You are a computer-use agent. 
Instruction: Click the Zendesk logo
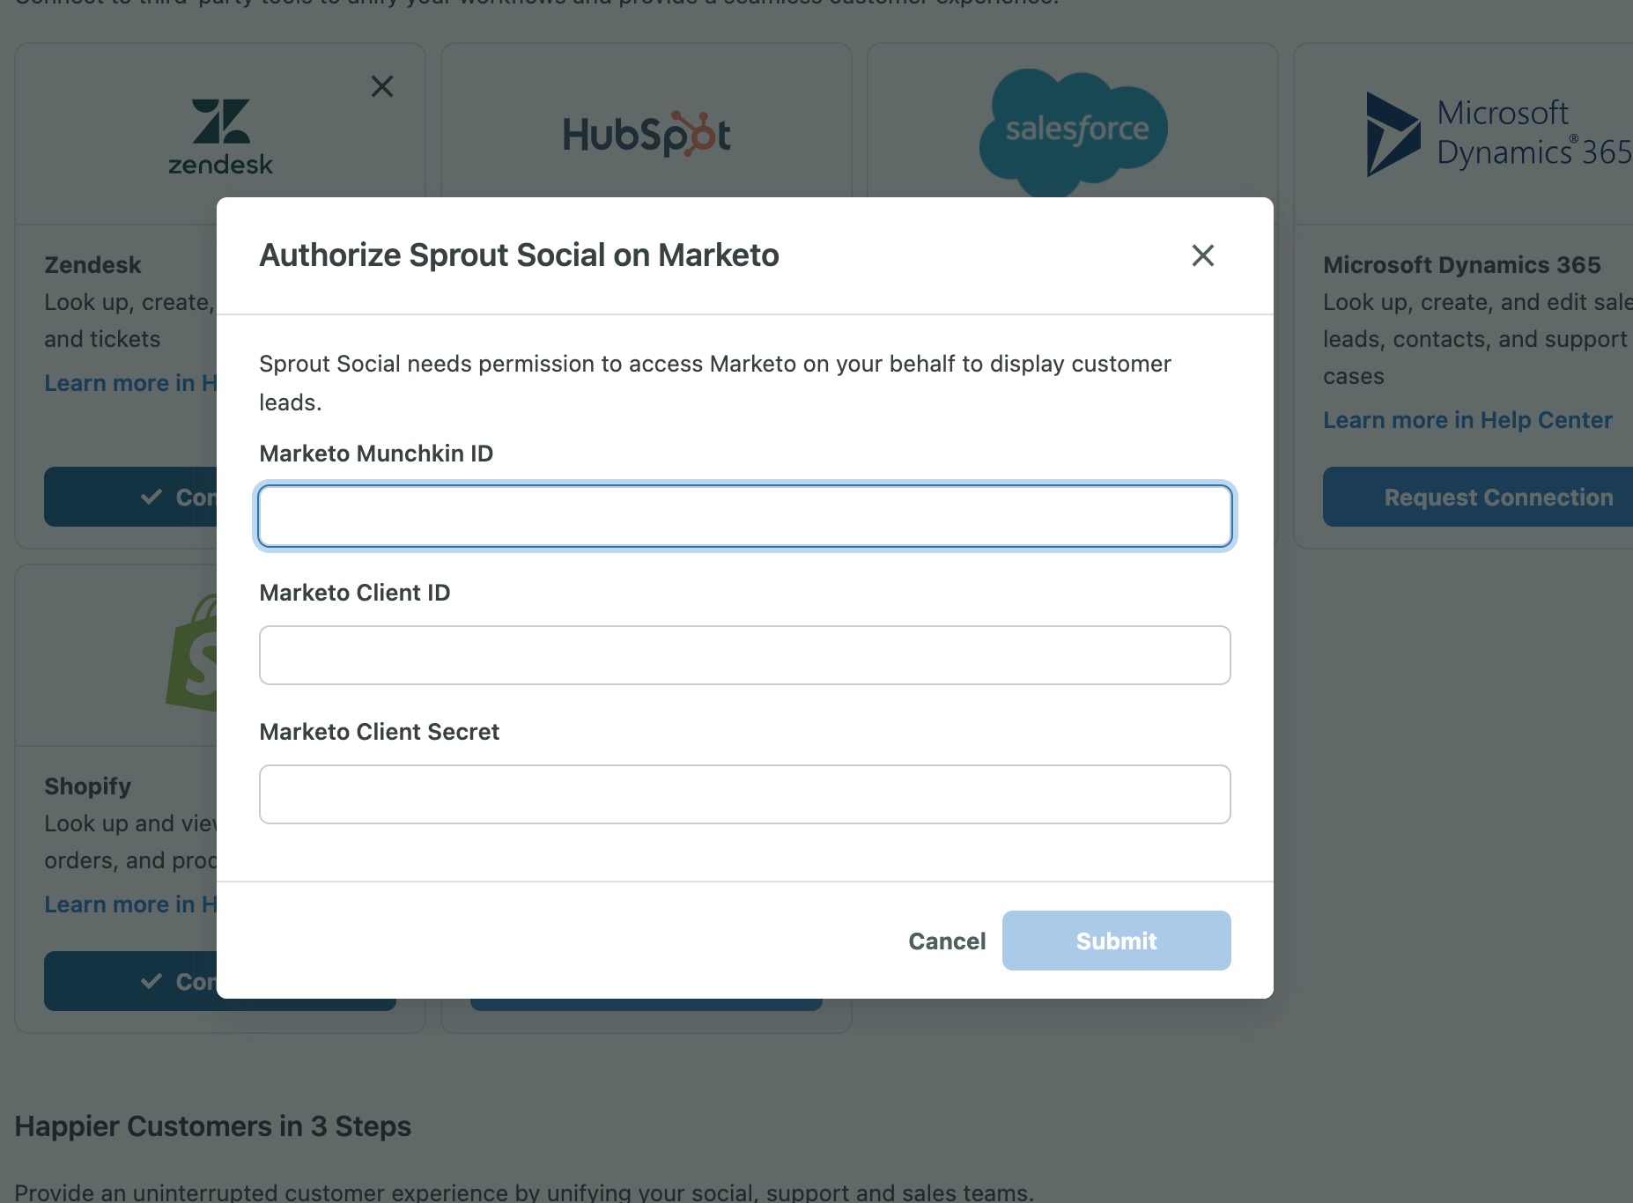[x=220, y=137]
